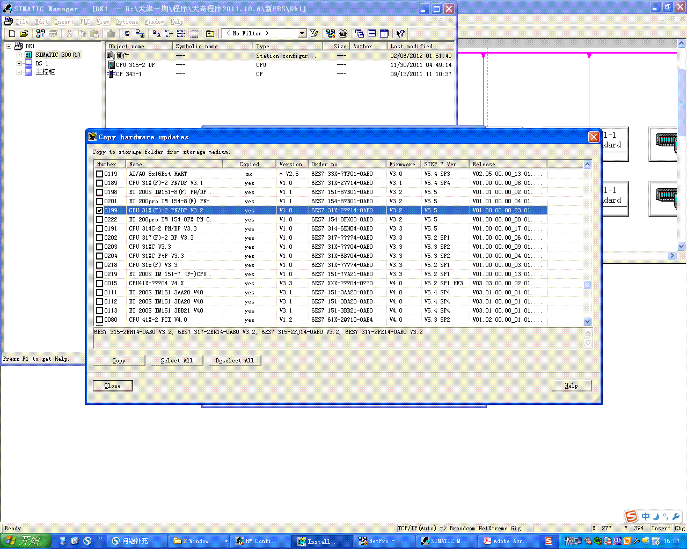Click updates list scroll up arrow
Viewport: 687px width, 549px height.
pos(587,165)
